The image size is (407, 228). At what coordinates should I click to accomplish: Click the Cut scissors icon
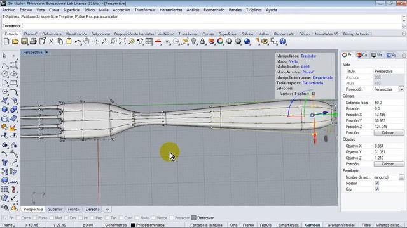point(51,41)
